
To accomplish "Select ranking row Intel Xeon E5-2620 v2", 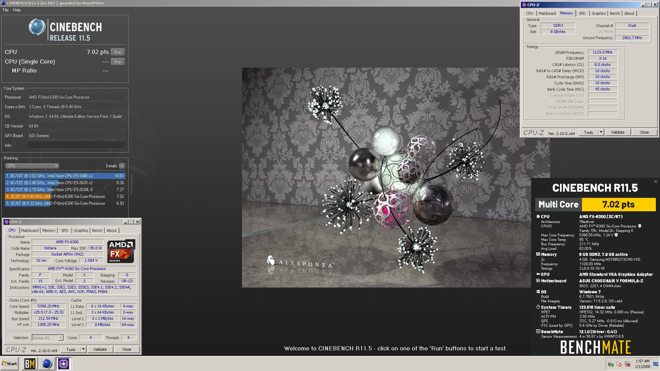I will pyautogui.click(x=65, y=183).
